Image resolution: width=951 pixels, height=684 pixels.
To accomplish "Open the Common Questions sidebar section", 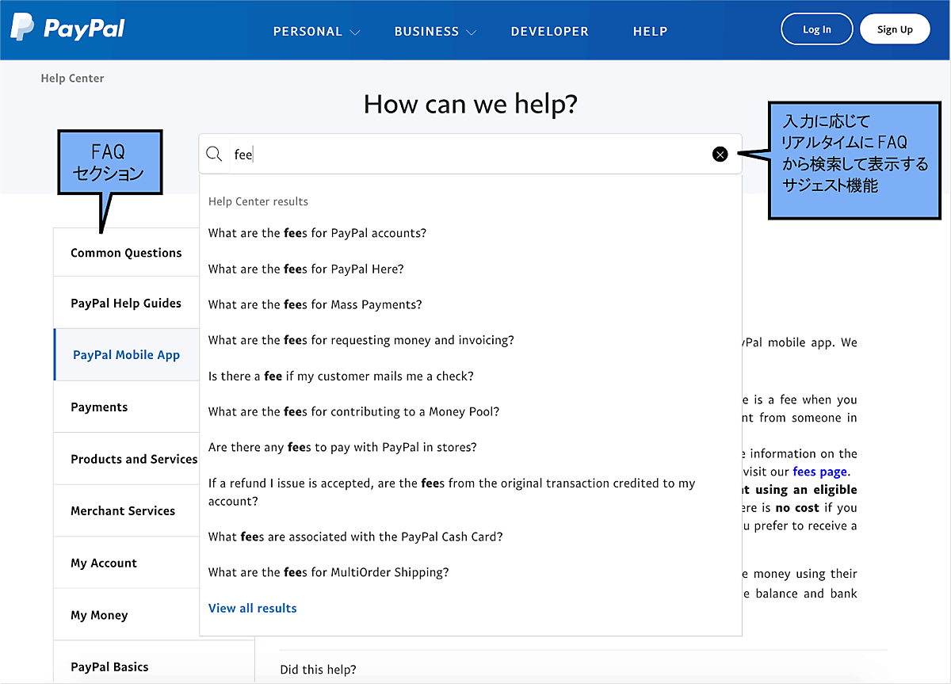I will click(x=126, y=253).
